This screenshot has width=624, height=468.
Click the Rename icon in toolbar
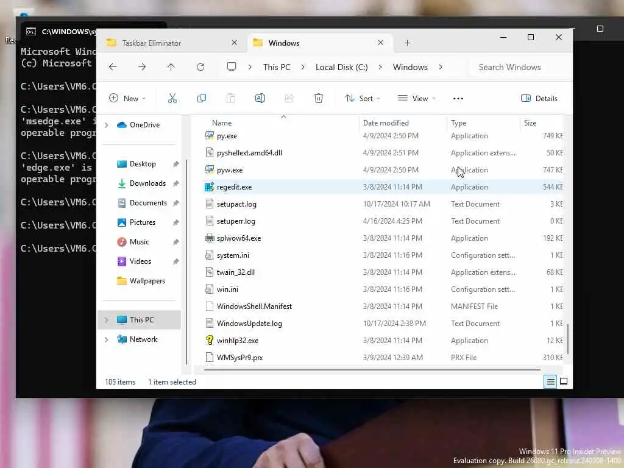260,98
